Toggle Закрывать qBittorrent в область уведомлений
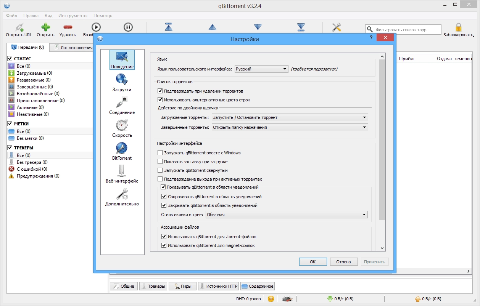Screen dimensions: 480x306 pyautogui.click(x=164, y=205)
